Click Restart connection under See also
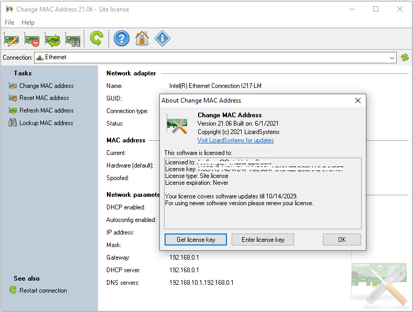 (x=43, y=291)
